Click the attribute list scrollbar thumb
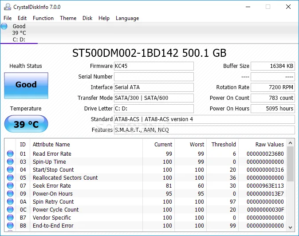The image size is (299, 236). (291, 164)
